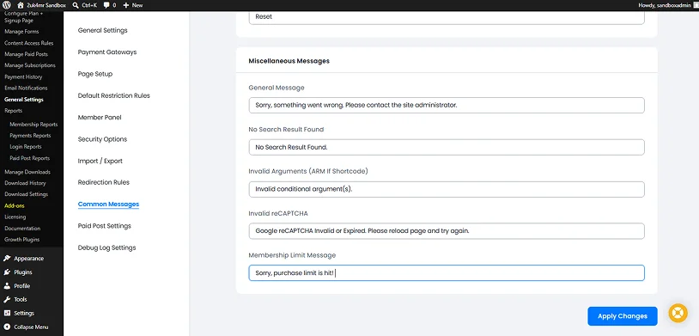Click the Appearance paintbrush icon
This screenshot has height=336, width=699.
point(7,259)
